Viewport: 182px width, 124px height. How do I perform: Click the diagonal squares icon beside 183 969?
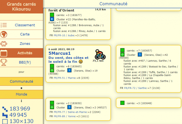coord(5,109)
